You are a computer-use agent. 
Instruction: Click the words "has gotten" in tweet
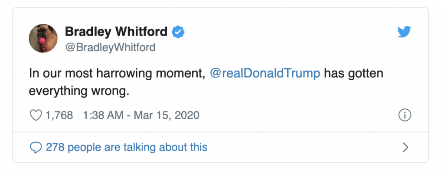(x=353, y=73)
